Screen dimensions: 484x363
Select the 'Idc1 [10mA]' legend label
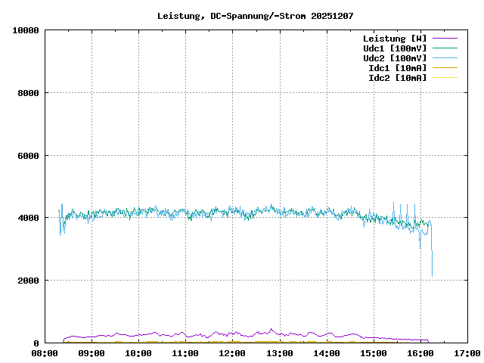[x=397, y=67]
